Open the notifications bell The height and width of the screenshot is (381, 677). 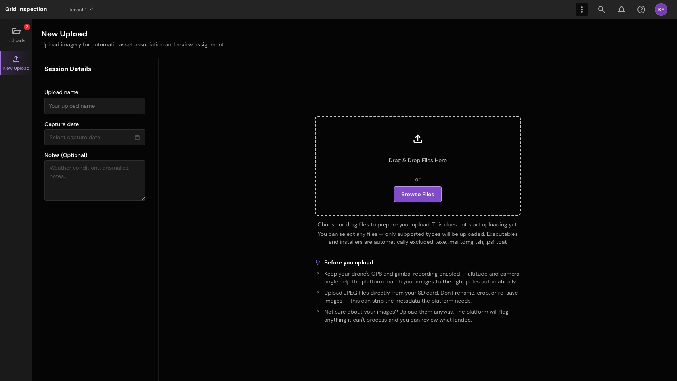[621, 10]
